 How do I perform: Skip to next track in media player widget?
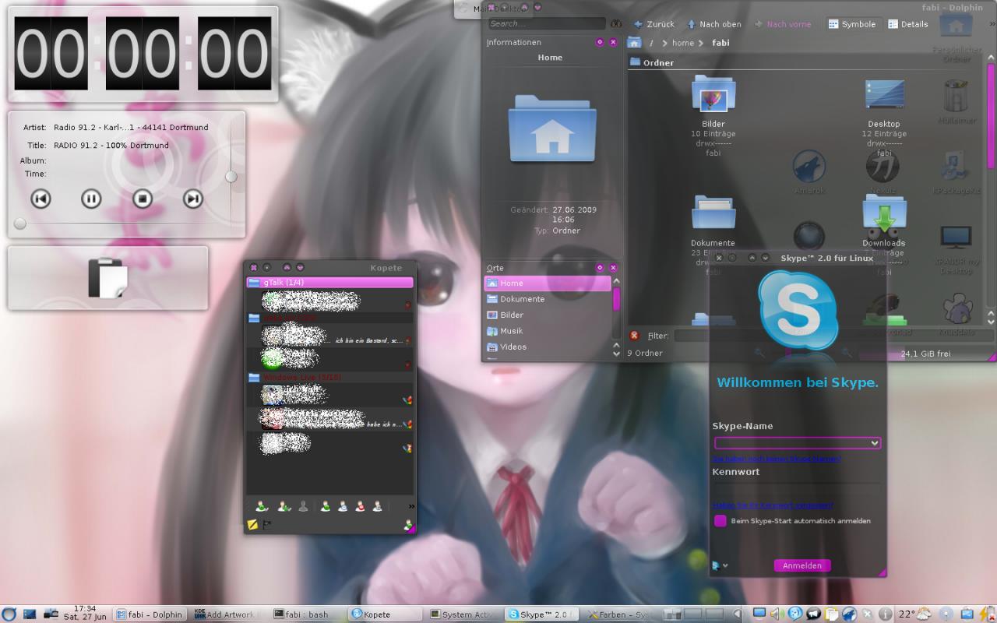click(192, 199)
